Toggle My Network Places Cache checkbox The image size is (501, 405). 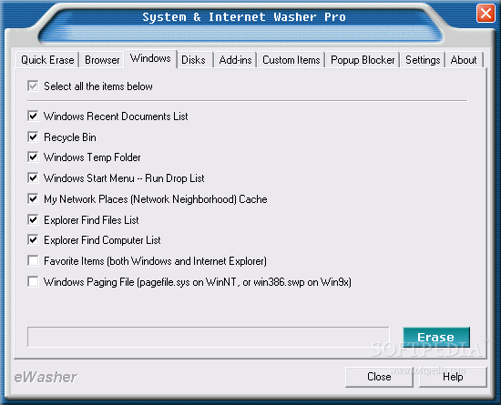[x=33, y=198]
